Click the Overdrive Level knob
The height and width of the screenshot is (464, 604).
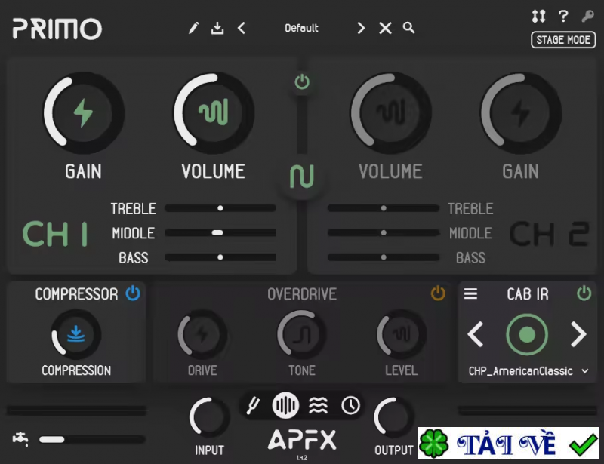click(402, 335)
